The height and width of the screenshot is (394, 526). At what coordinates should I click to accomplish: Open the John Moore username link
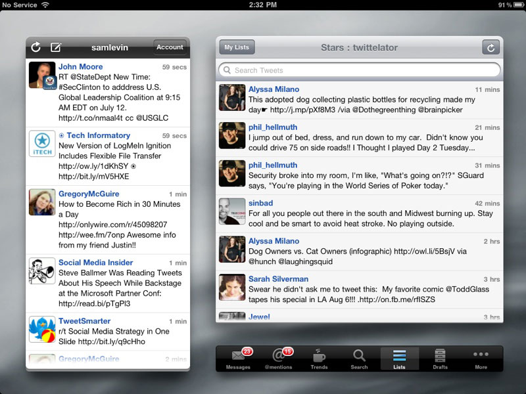pyautogui.click(x=80, y=67)
